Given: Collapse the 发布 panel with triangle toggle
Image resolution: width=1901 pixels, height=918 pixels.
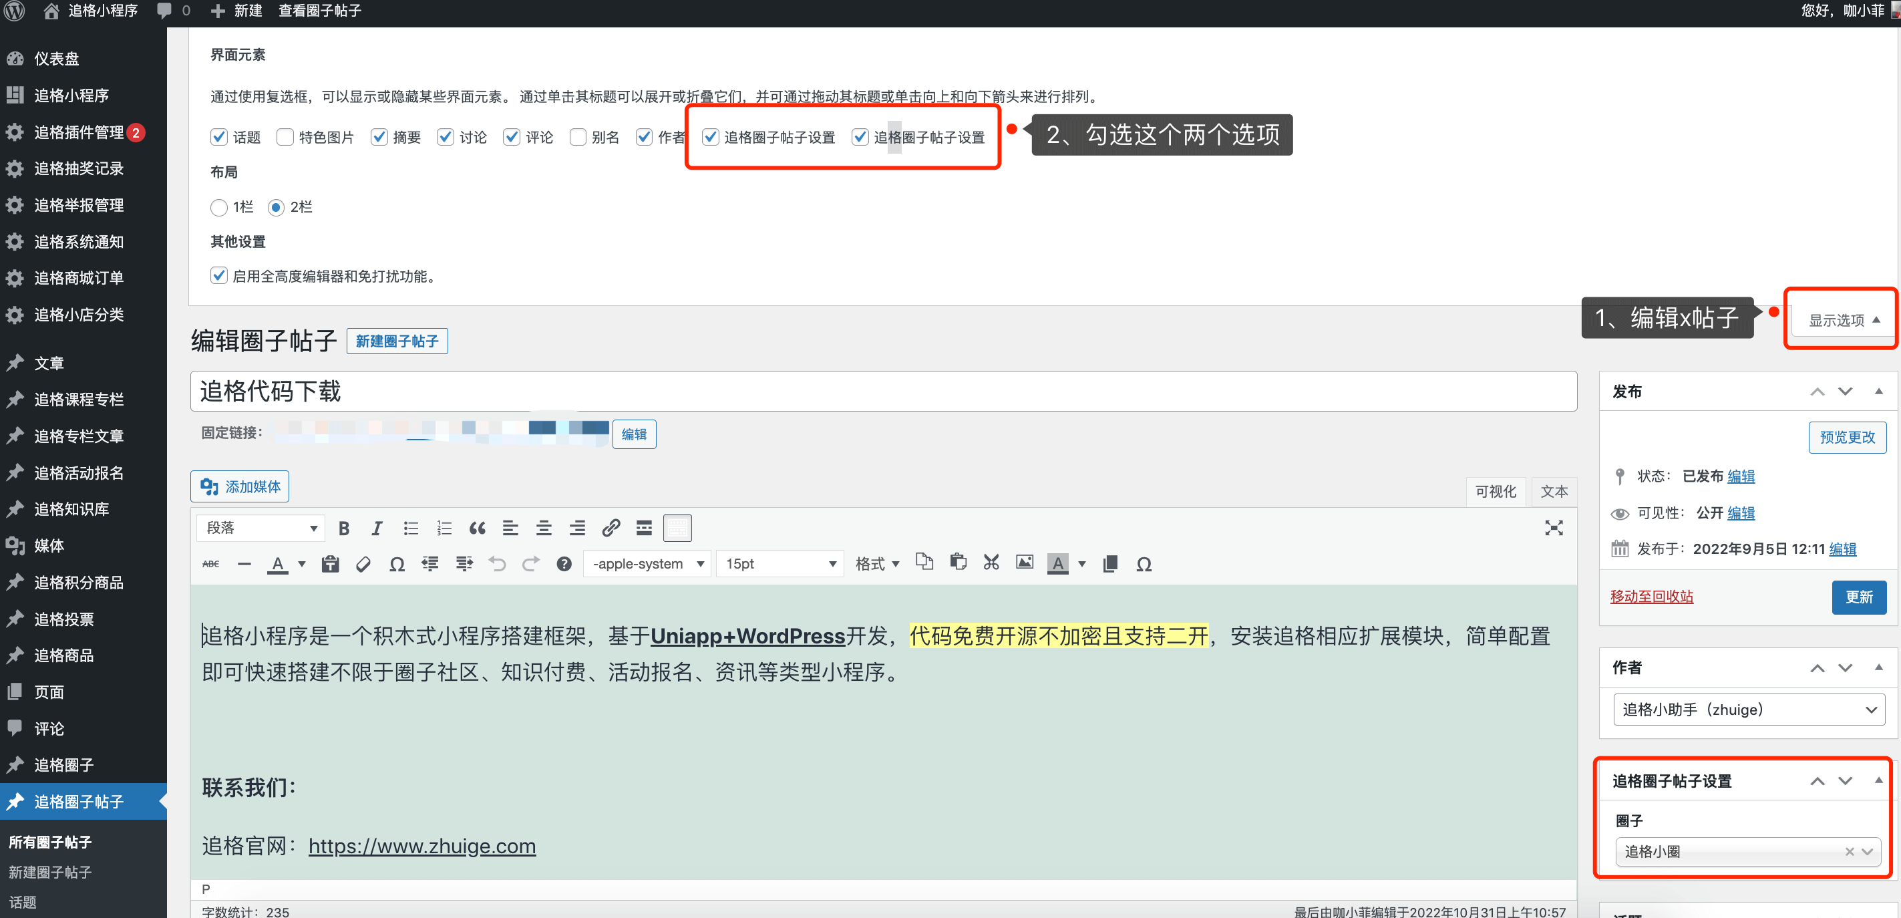Looking at the screenshot, I should point(1879,391).
